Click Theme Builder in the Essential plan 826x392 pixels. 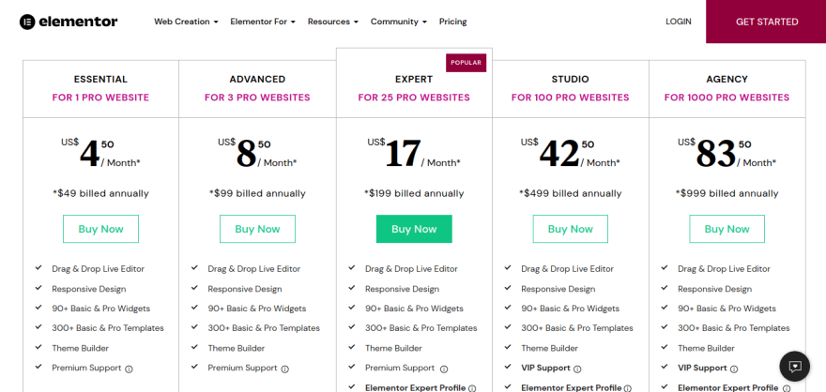point(80,348)
